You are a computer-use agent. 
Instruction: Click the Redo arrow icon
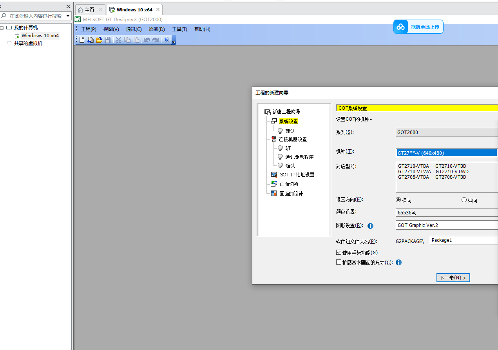[x=156, y=40]
